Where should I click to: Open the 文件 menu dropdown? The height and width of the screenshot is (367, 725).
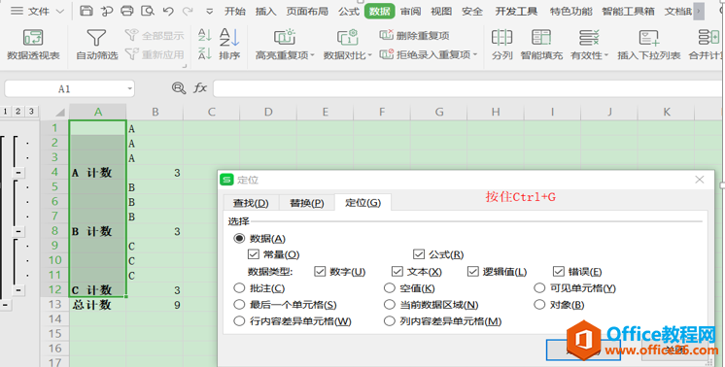(x=37, y=11)
